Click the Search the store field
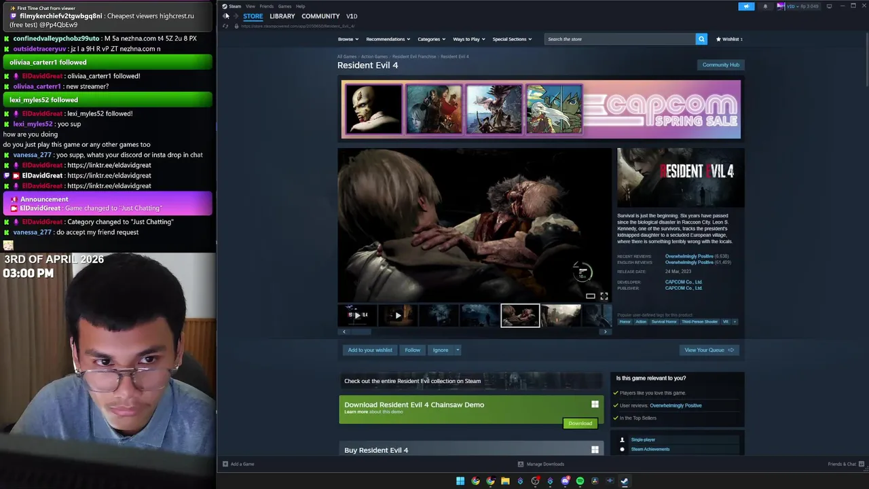869x489 pixels. 619,39
